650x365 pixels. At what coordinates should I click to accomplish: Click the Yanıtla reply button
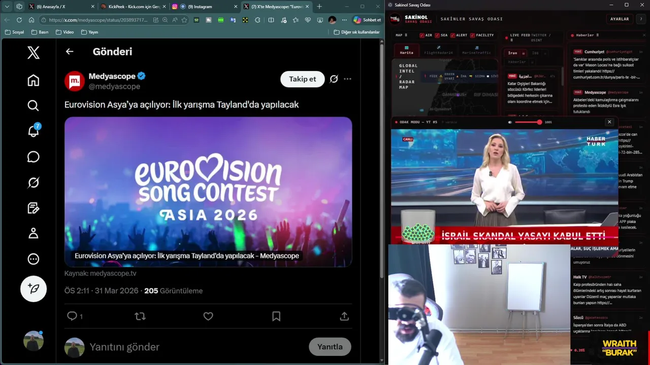(330, 347)
